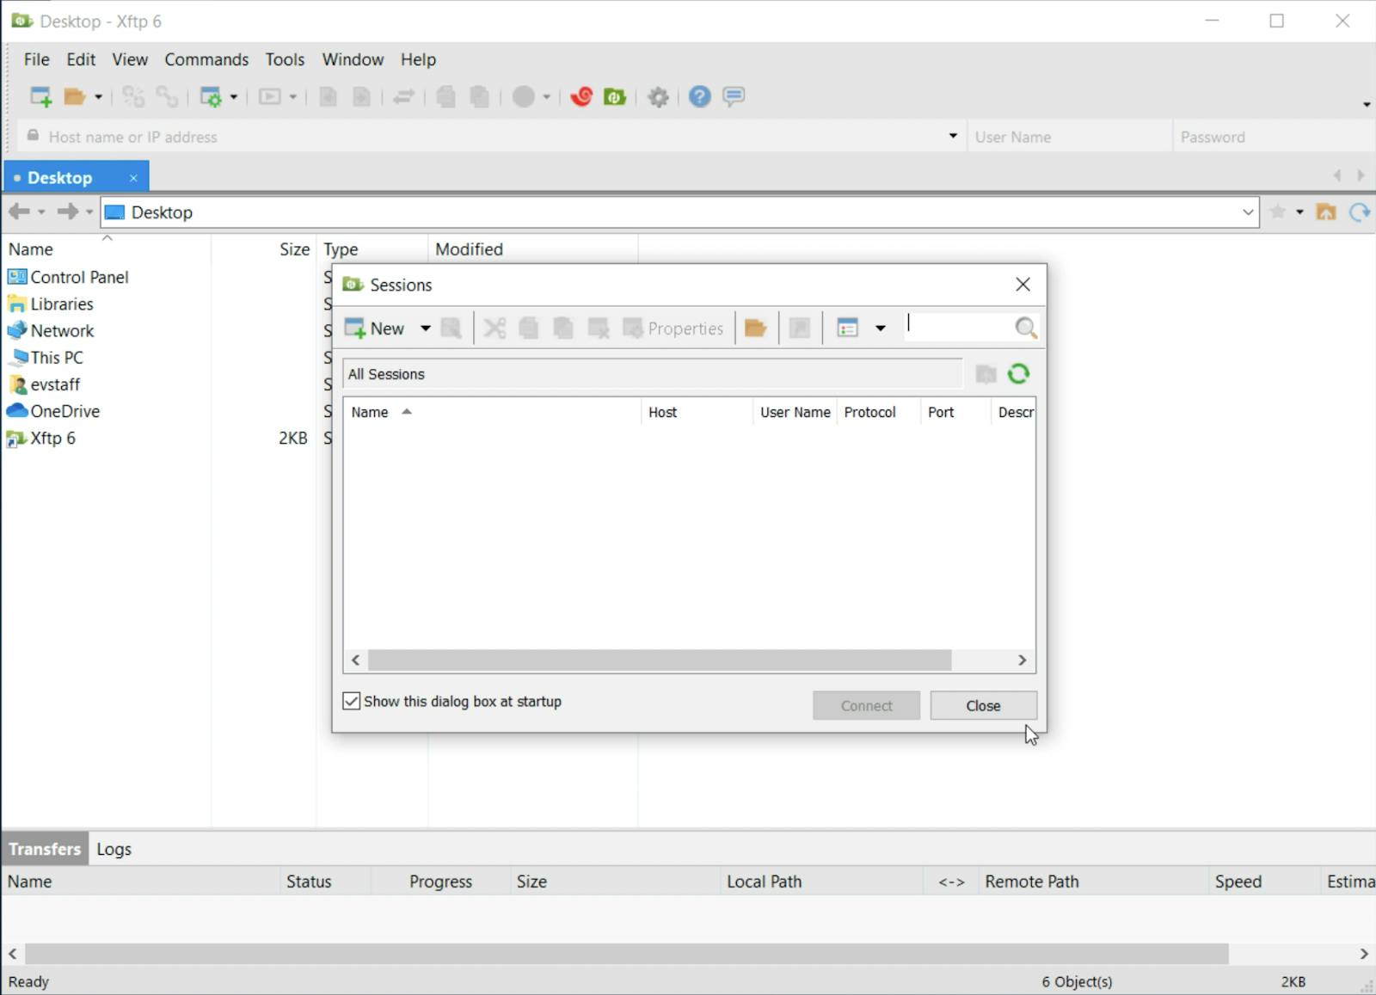Click the Password field
The width and height of the screenshot is (1376, 995).
coord(1273,137)
